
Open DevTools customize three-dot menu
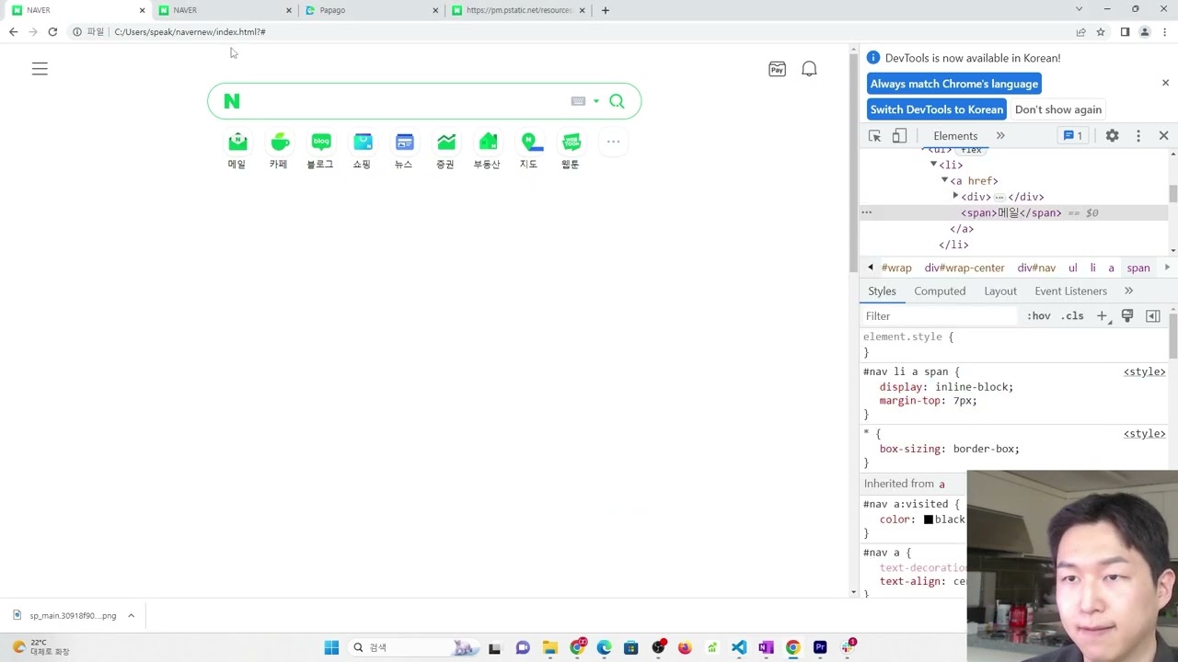click(x=1138, y=136)
